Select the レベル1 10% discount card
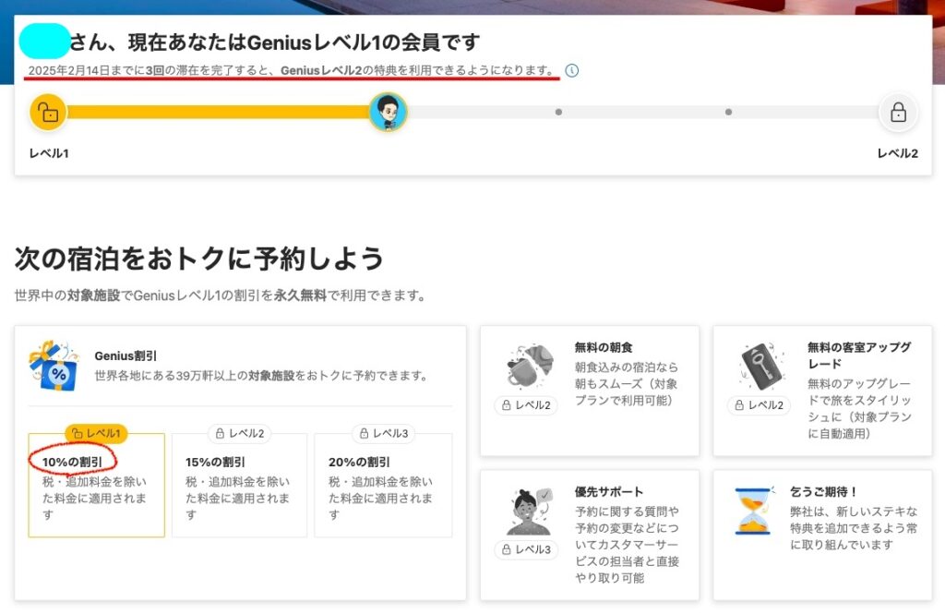The width and height of the screenshot is (945, 614). click(96, 485)
